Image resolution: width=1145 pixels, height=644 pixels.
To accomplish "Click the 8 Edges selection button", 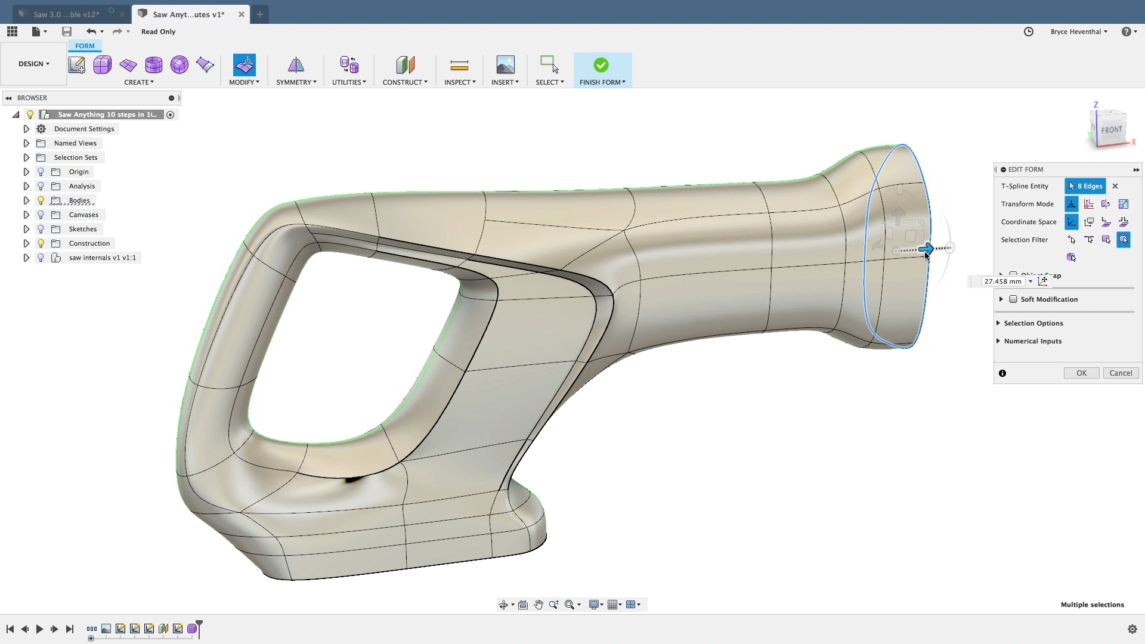I will coord(1085,186).
